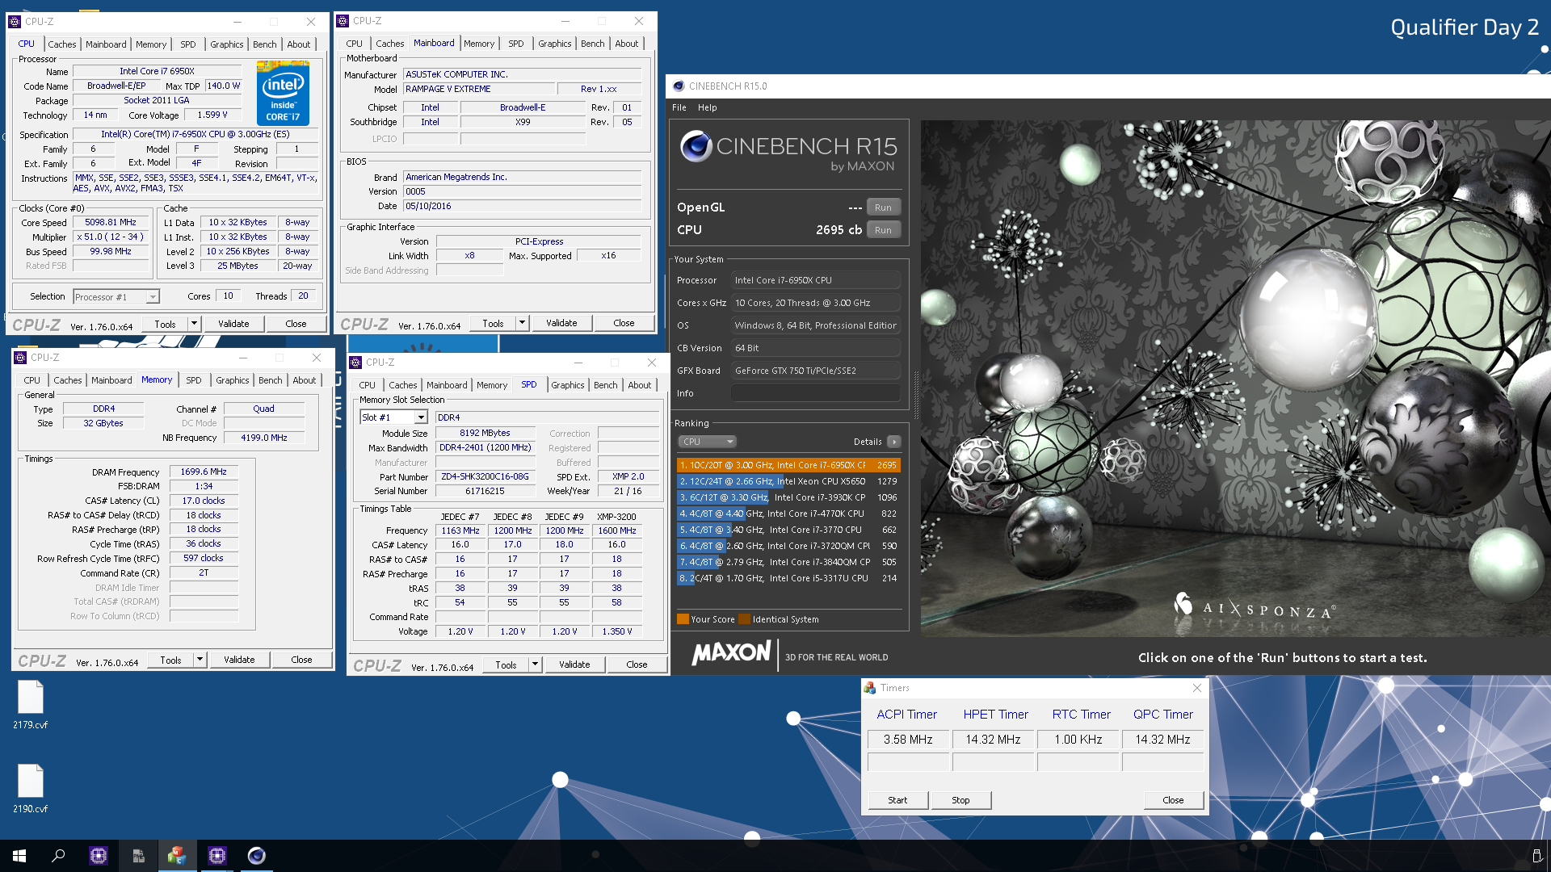Click Multiplier x 51.0 value
The width and height of the screenshot is (1551, 872).
click(111, 237)
